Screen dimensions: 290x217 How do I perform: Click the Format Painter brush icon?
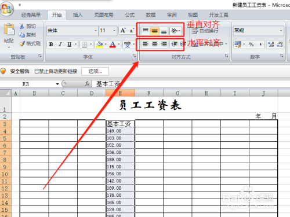pyautogui.click(x=22, y=43)
